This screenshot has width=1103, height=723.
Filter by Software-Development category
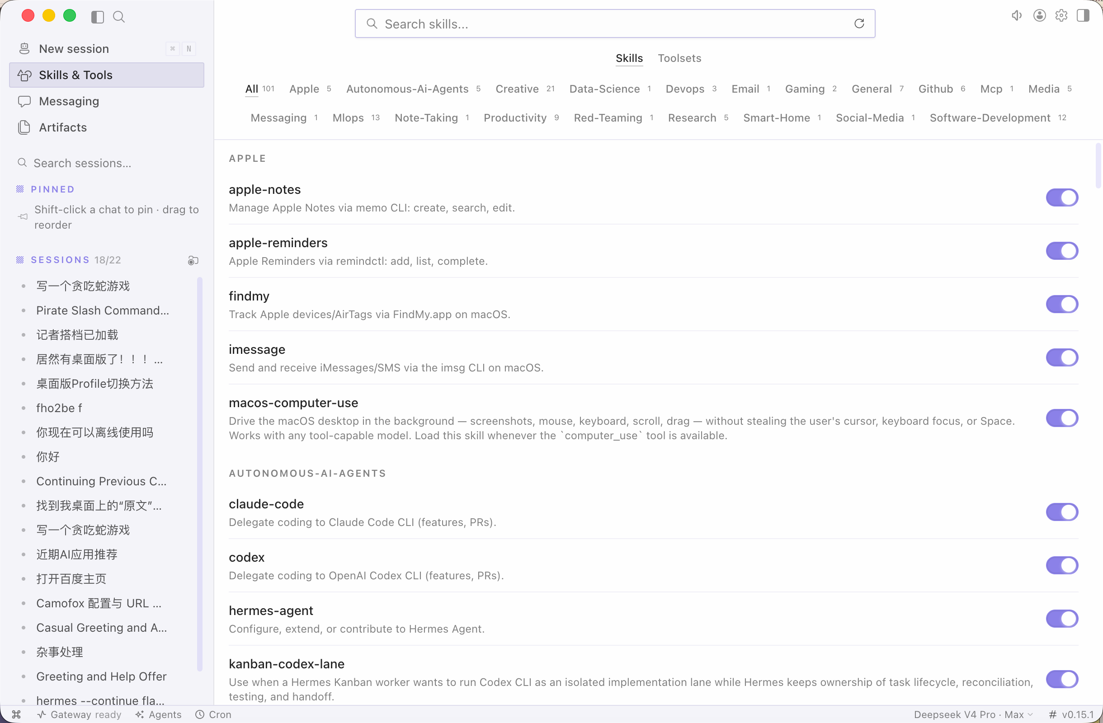click(998, 118)
